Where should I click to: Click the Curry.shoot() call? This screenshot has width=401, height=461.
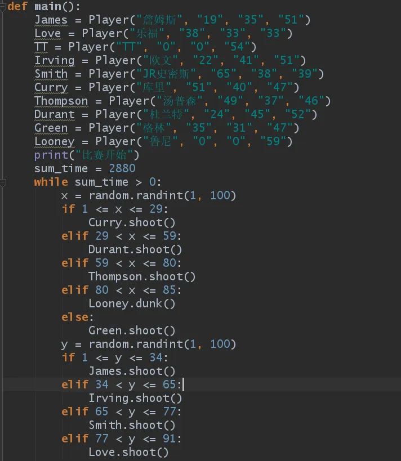132,223
